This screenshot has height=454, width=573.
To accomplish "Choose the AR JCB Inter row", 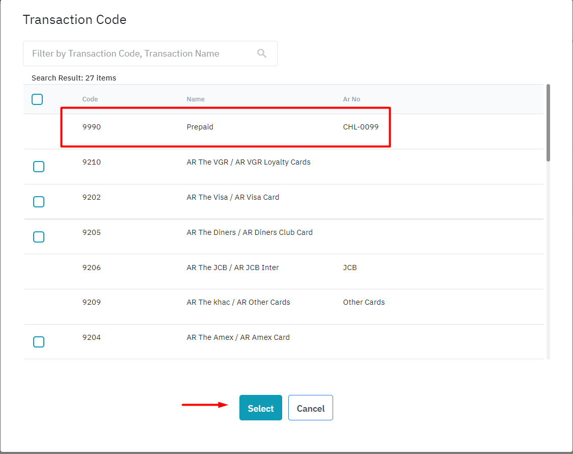I will click(233, 268).
